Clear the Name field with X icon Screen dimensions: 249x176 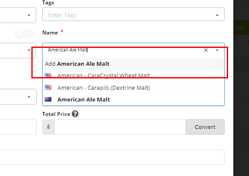coord(206,50)
